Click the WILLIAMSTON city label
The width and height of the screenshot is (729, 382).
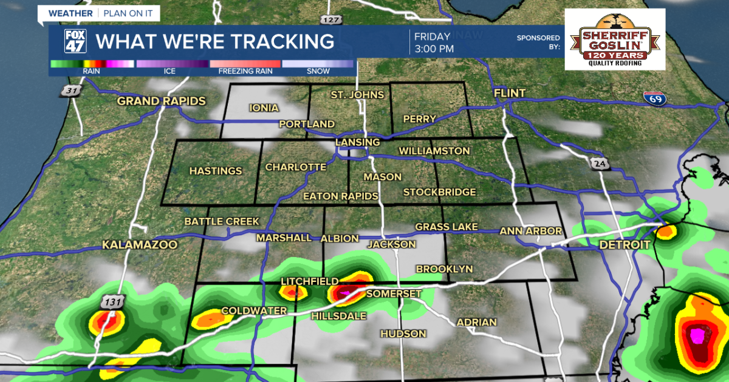click(x=434, y=150)
